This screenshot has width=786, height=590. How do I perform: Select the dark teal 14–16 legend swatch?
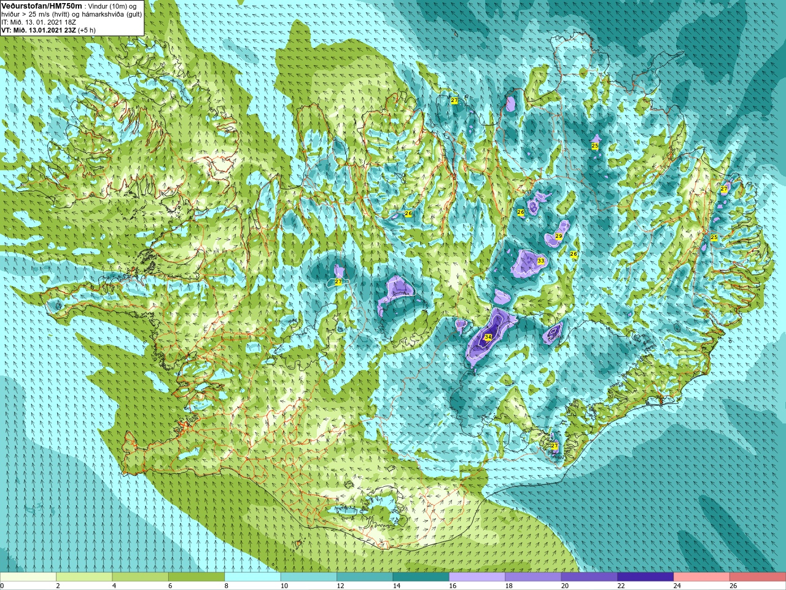421,577
